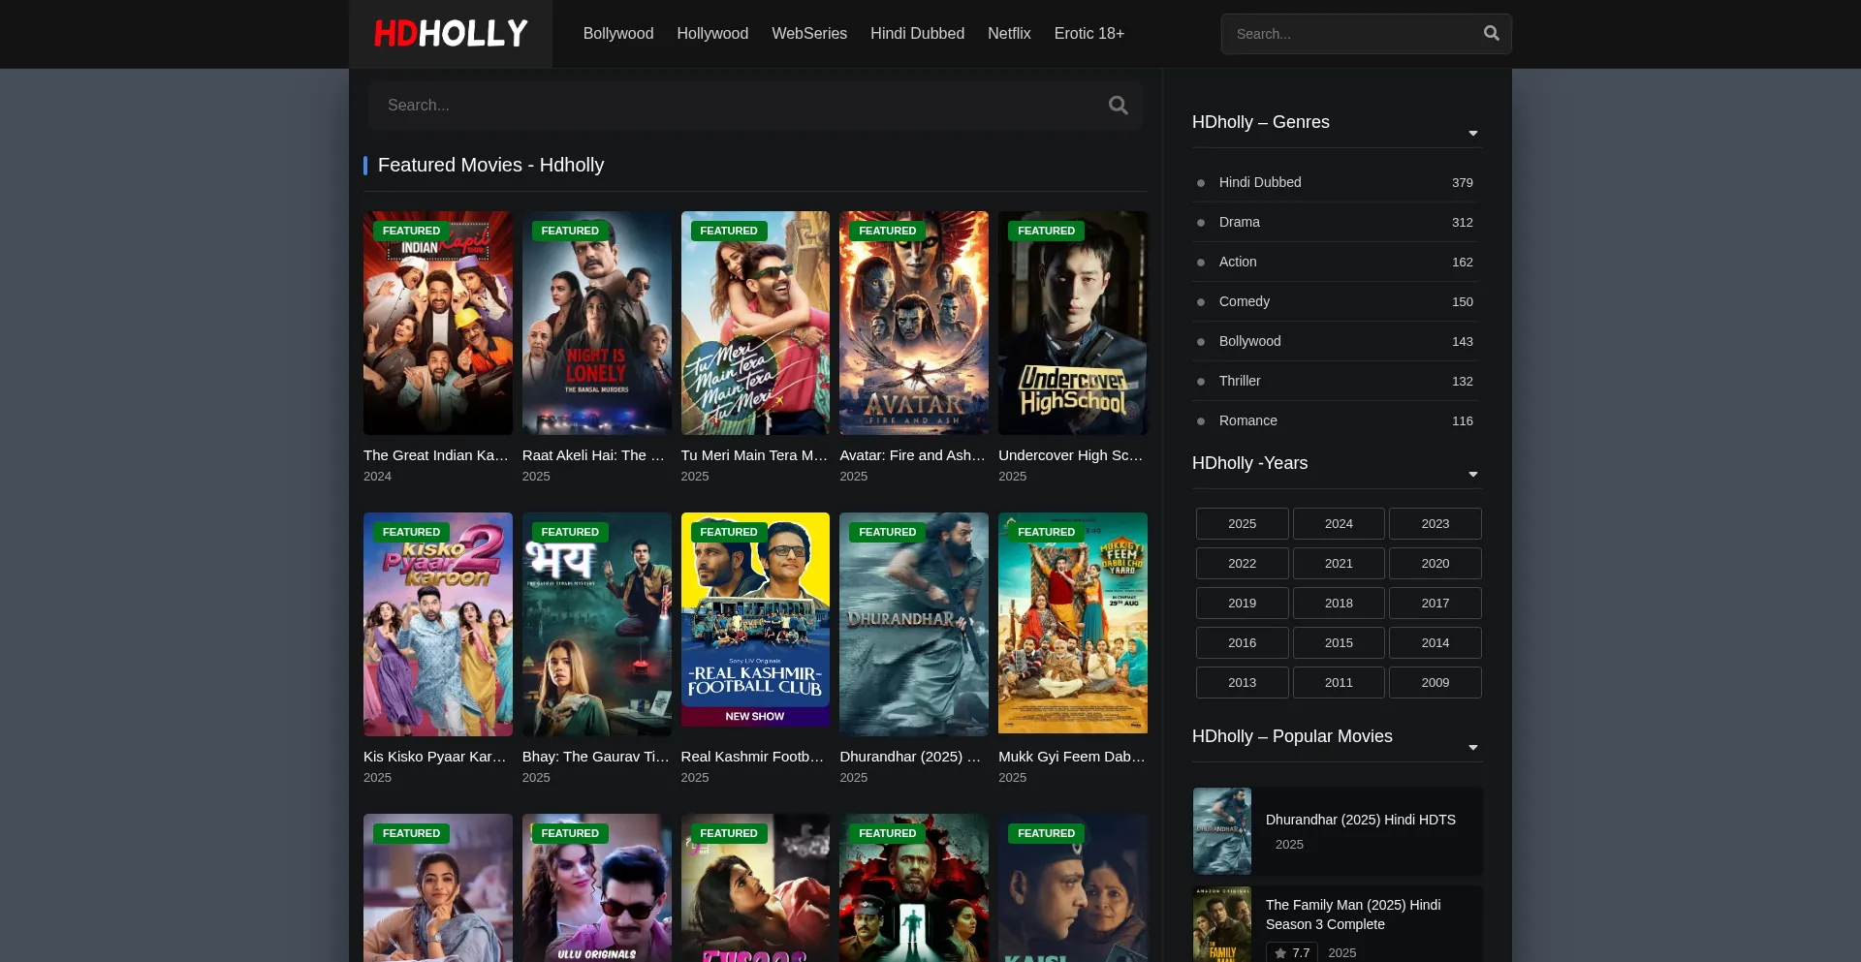This screenshot has height=962, width=1861.
Task: Click the search magnifier in the top navigation bar
Action: click(x=1491, y=33)
